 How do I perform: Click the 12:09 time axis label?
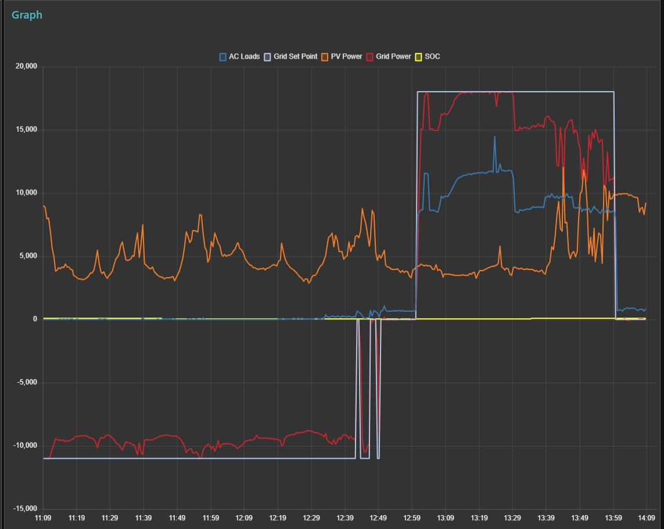coord(244,518)
